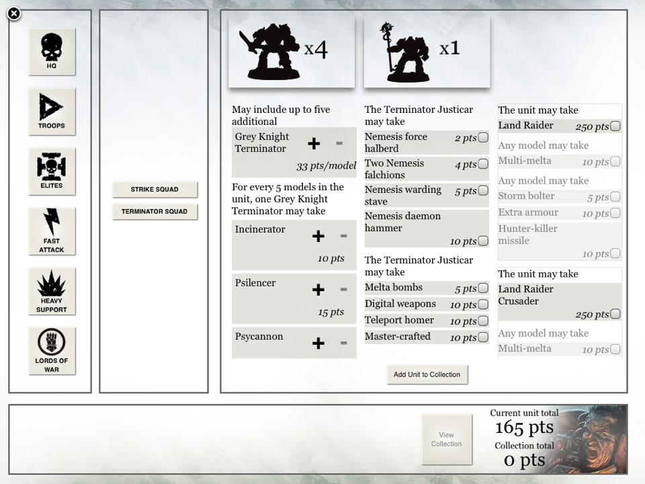Check the Land Raider 250 pts box
Image resolution: width=645 pixels, height=484 pixels.
pos(615,126)
